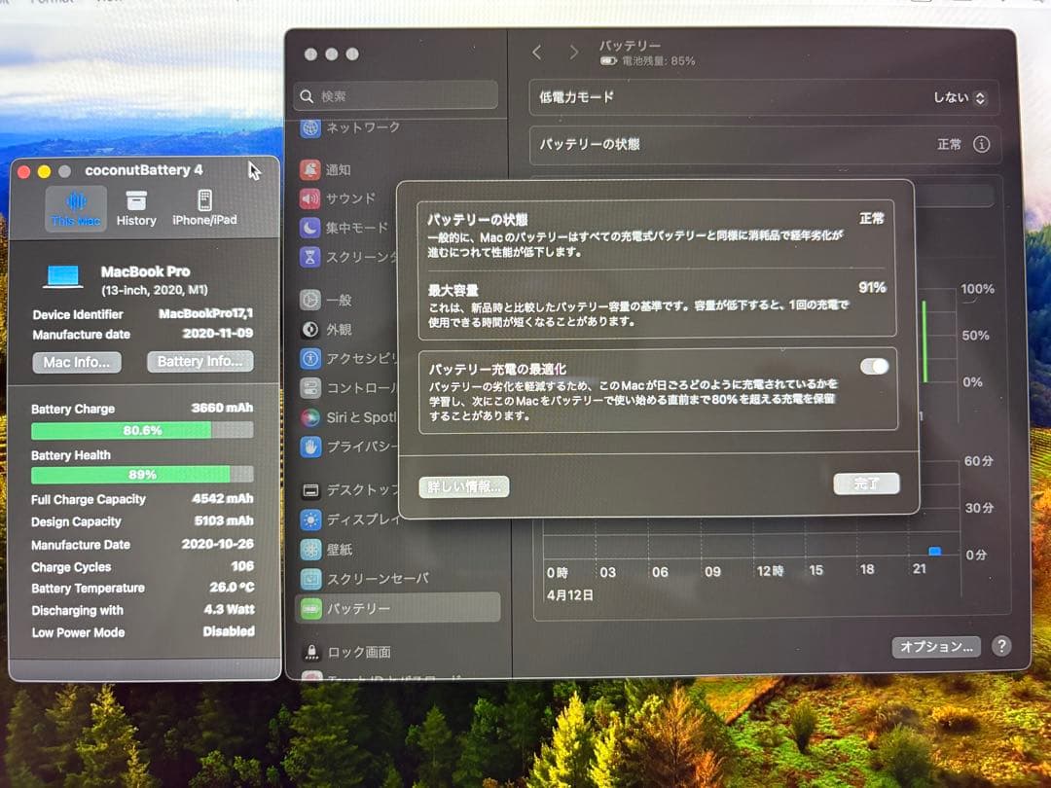Viewport: 1051px width, 788px height.
Task: Open the 低電力モード dropdown set to しない
Action: [959, 97]
